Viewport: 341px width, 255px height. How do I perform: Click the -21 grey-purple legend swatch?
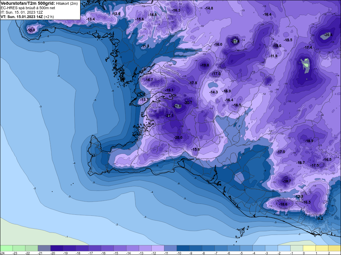[x=44, y=248]
